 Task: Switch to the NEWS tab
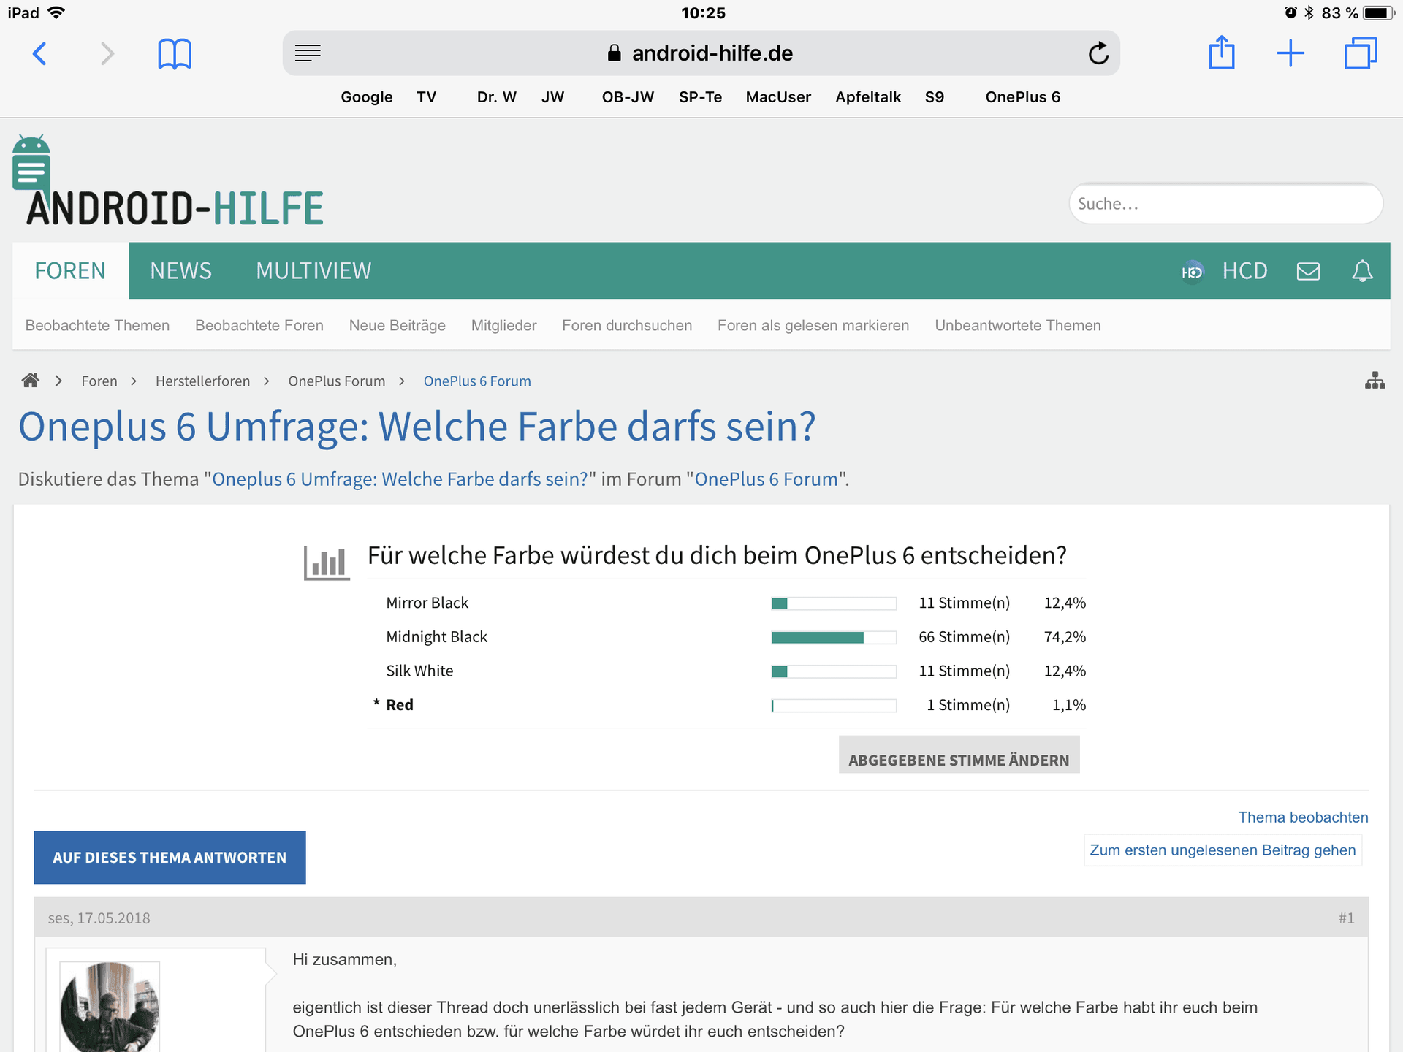tap(180, 270)
